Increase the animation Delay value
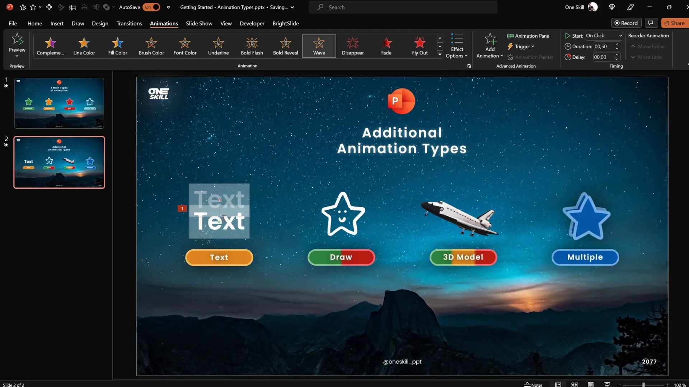 (617, 55)
